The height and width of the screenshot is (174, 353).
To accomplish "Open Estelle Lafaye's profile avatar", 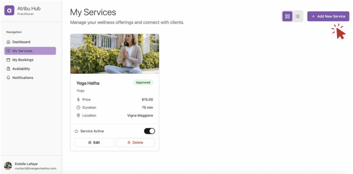I will pos(8,166).
